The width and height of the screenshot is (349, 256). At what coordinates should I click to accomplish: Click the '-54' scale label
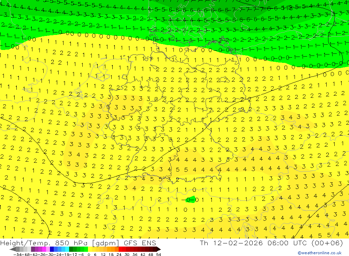point(17,255)
